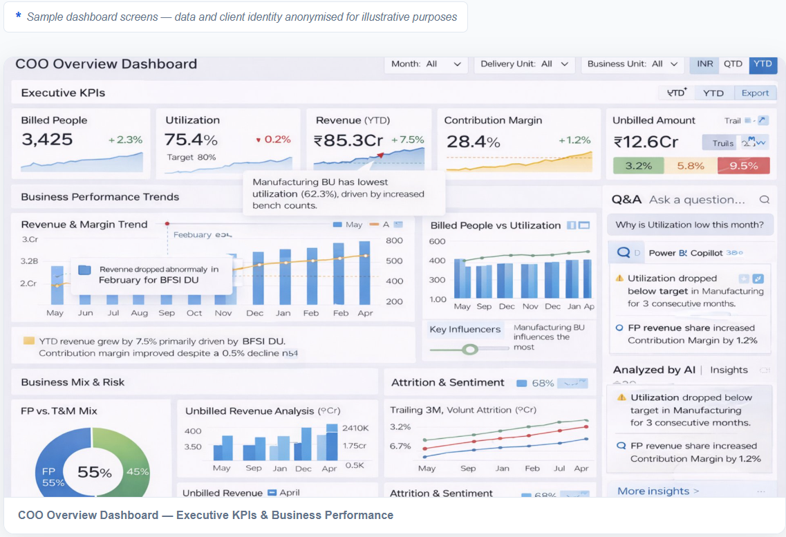This screenshot has height=537, width=786.
Task: Switch to the Insights tab
Action: click(x=729, y=370)
